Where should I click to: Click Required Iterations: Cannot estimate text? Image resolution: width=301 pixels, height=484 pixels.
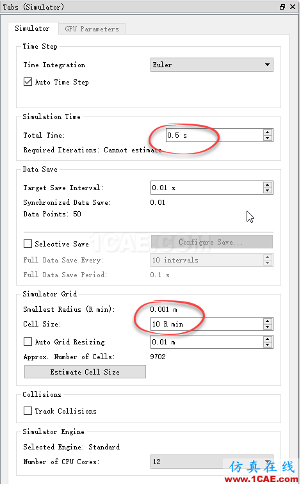[92, 150]
